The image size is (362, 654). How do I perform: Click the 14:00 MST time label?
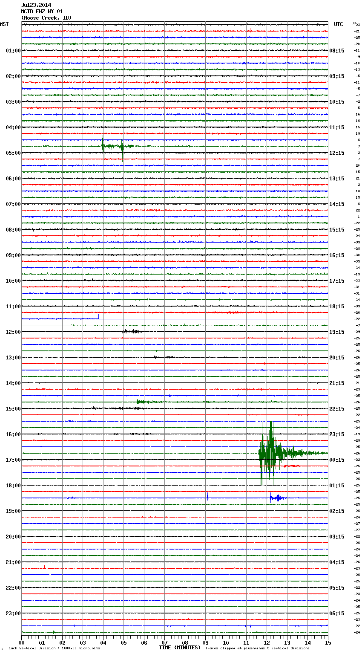click(13, 383)
